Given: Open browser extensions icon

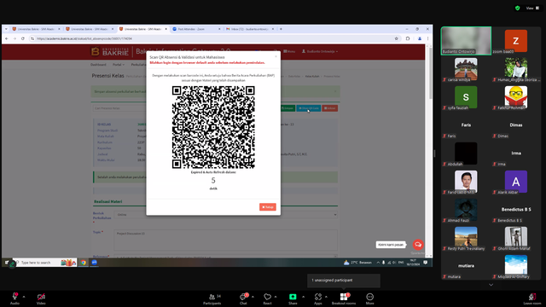Looking at the screenshot, I should (408, 38).
